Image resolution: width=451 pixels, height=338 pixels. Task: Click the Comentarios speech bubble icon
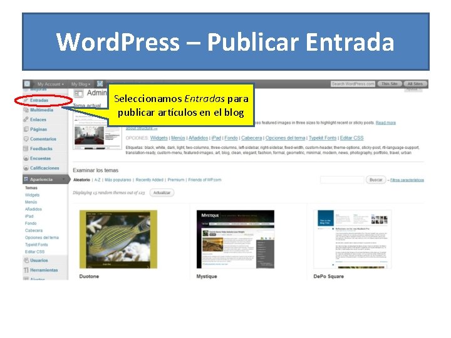click(x=26, y=139)
